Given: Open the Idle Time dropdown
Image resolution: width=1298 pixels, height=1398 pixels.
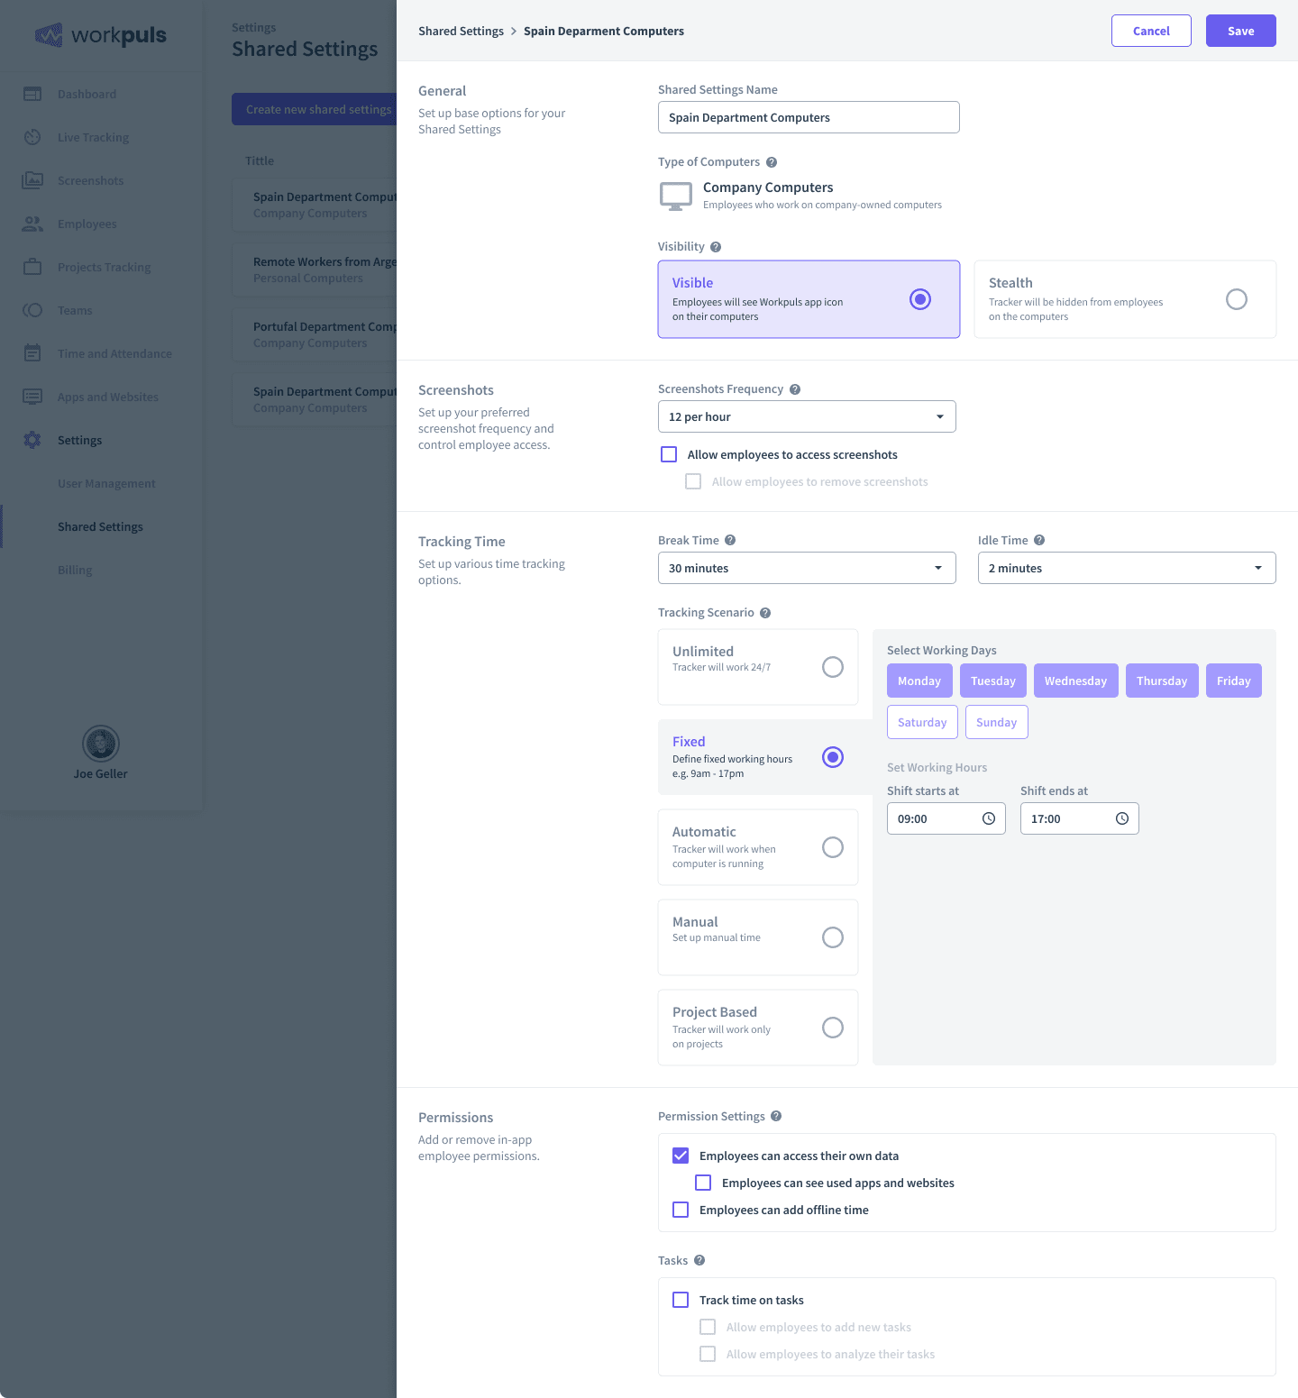Looking at the screenshot, I should pos(1125,568).
